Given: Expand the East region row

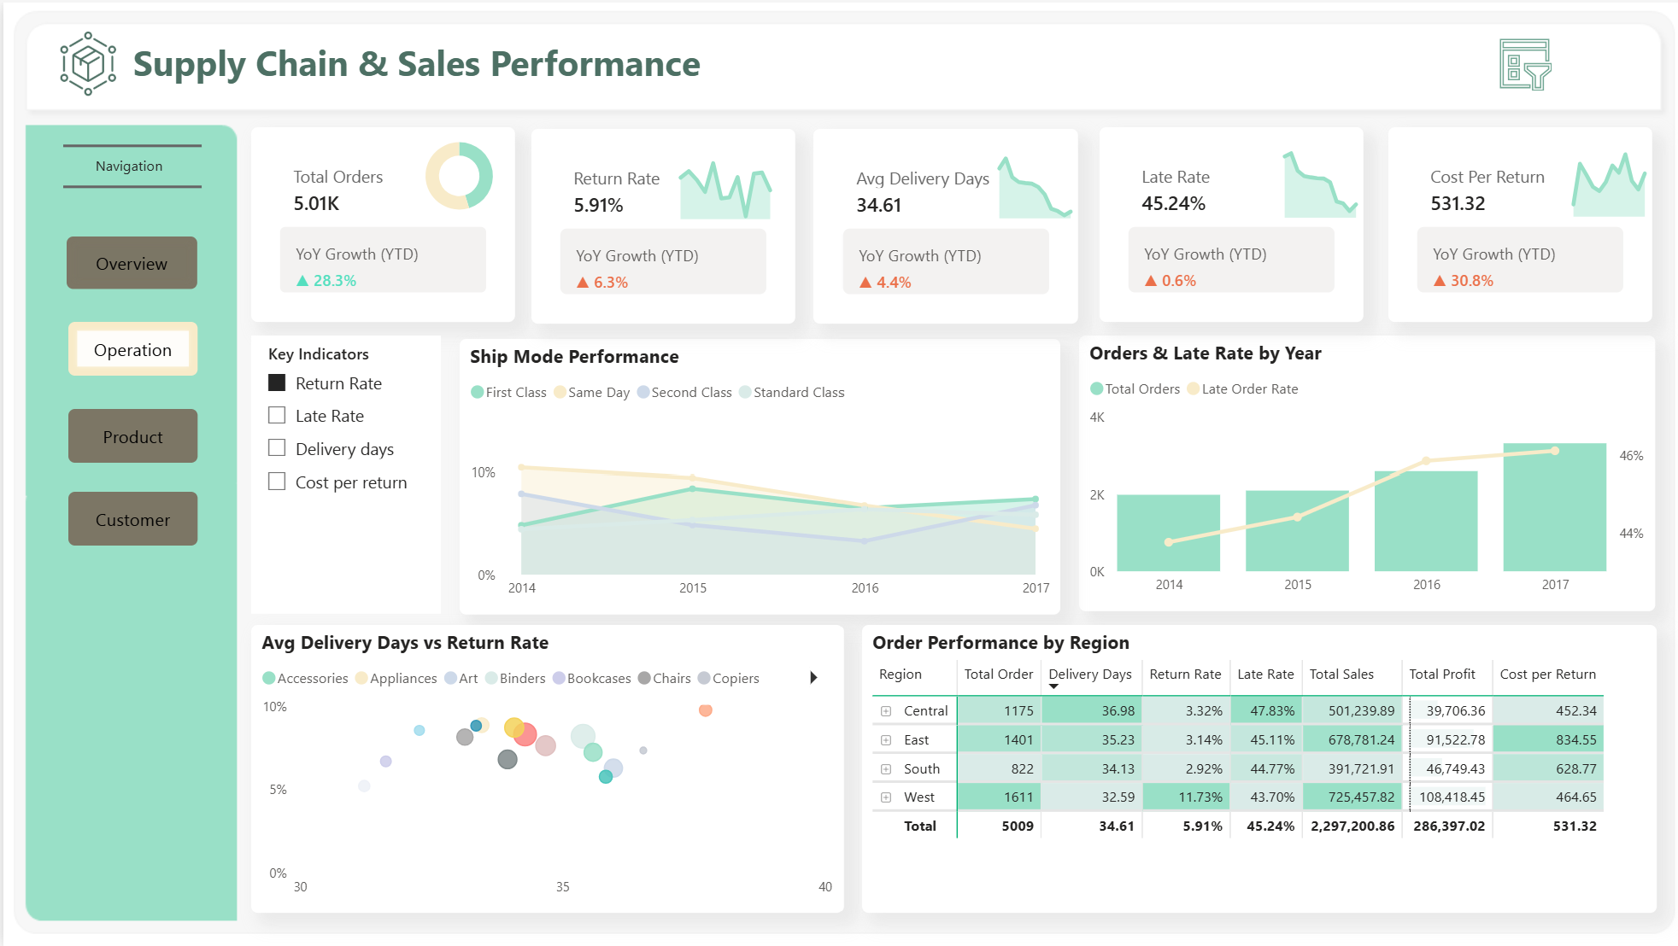Looking at the screenshot, I should tap(886, 740).
